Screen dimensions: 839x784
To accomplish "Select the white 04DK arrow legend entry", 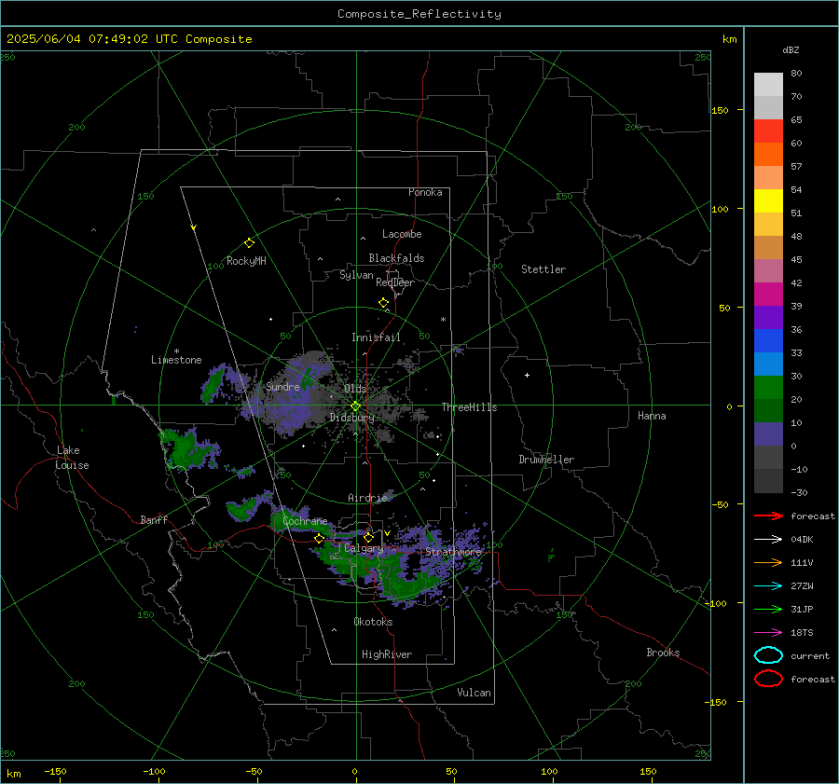I will click(x=768, y=539).
